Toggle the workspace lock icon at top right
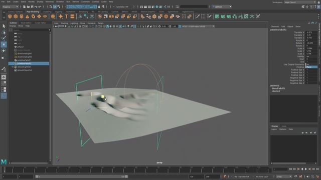 pyautogui.click(x=318, y=2)
